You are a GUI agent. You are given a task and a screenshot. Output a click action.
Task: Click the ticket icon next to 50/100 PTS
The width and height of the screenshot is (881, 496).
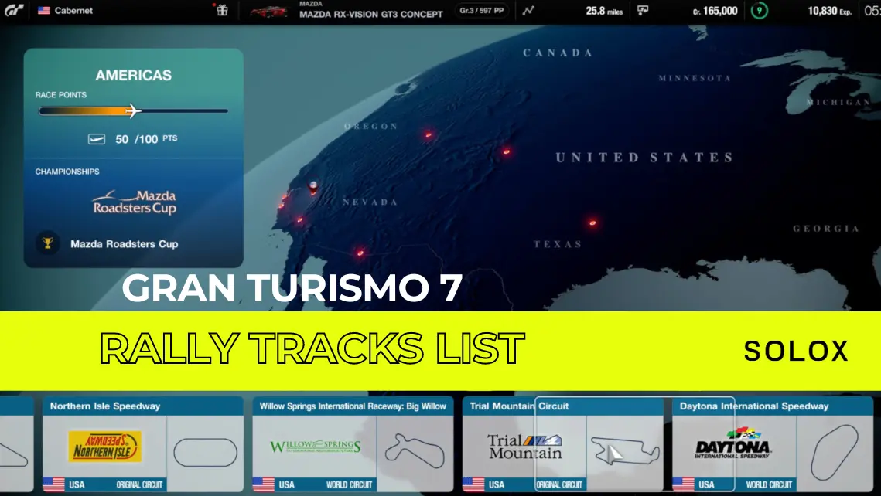point(95,138)
